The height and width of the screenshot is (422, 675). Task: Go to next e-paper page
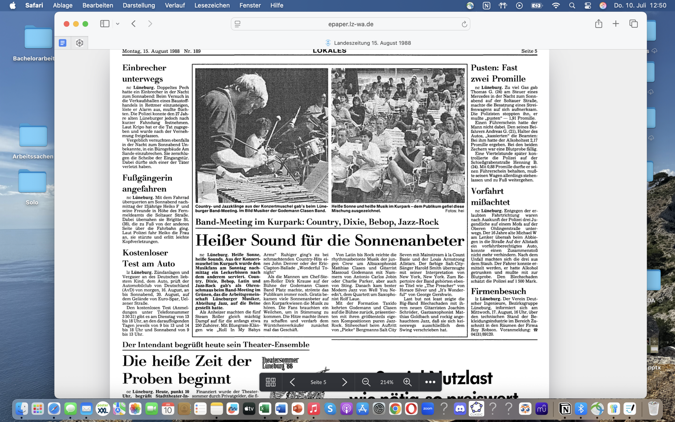point(344,382)
